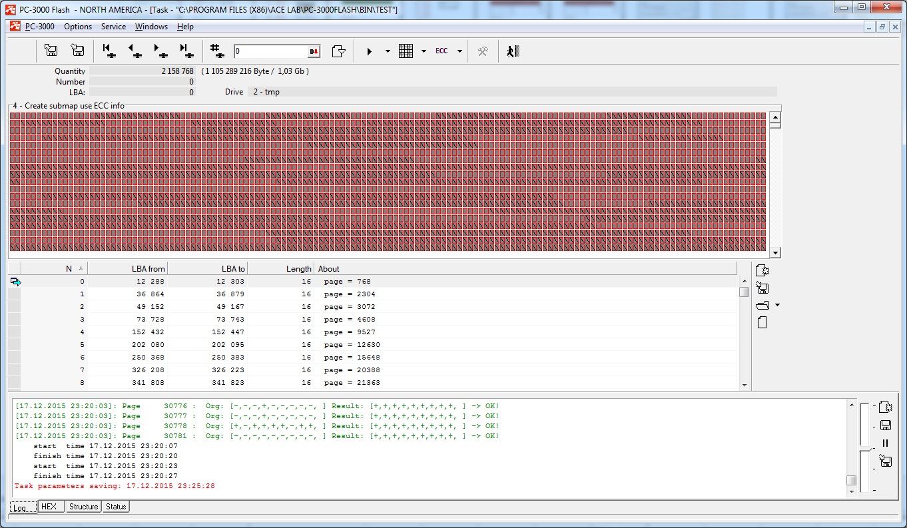Click the table scrollbar thumb

(745, 292)
